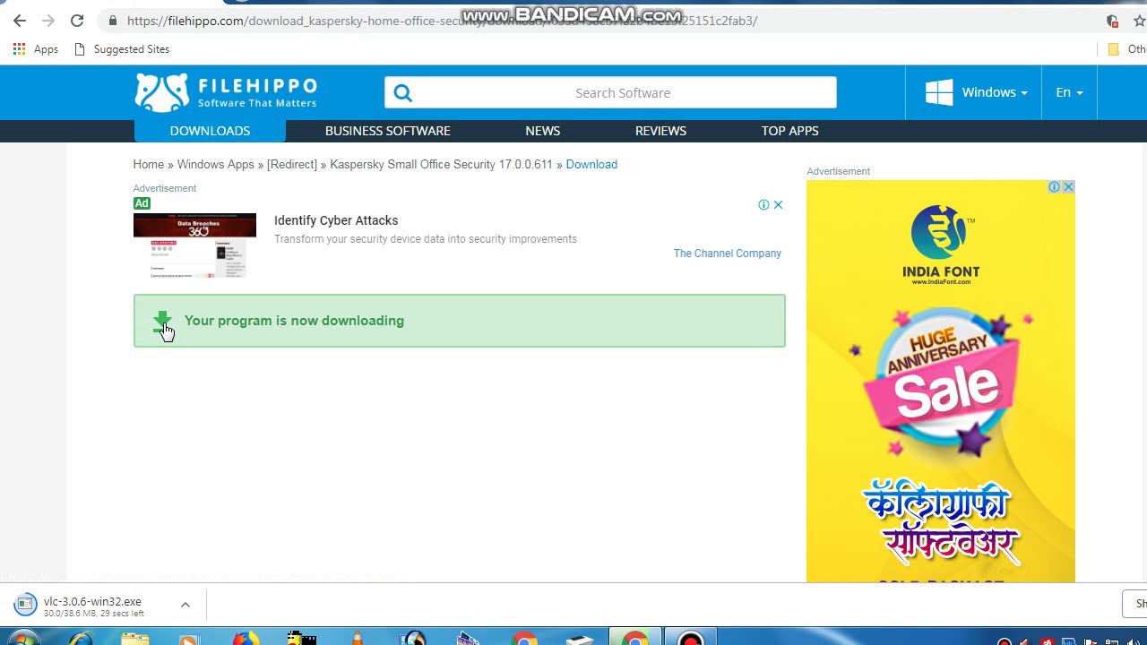Click the banner ad info icon
Image resolution: width=1147 pixels, height=645 pixels.
tap(763, 205)
